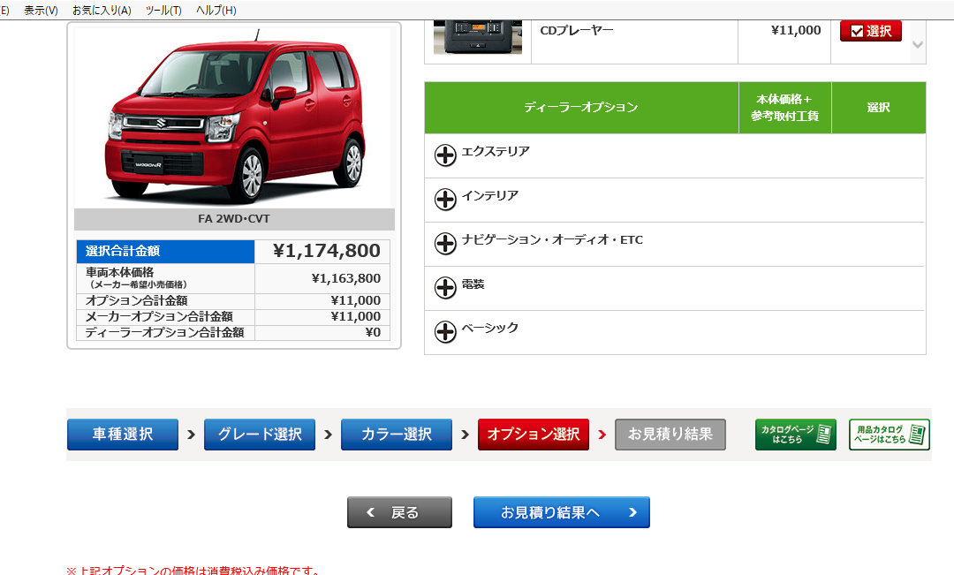Click the red Wagon R car image
The image size is (954, 575).
click(234, 116)
